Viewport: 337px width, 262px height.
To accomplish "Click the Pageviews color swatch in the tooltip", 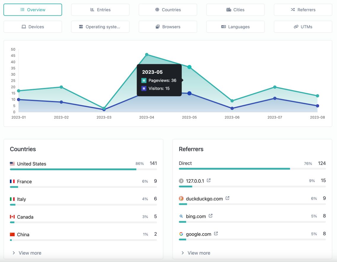I will (x=144, y=80).
